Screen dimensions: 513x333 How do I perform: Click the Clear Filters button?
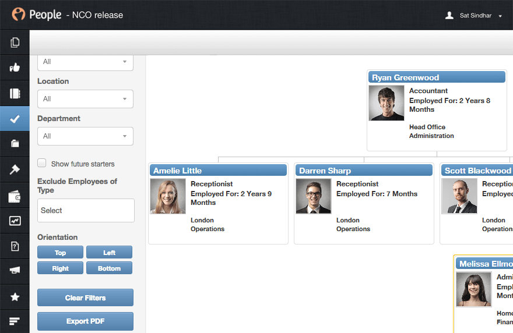click(85, 297)
